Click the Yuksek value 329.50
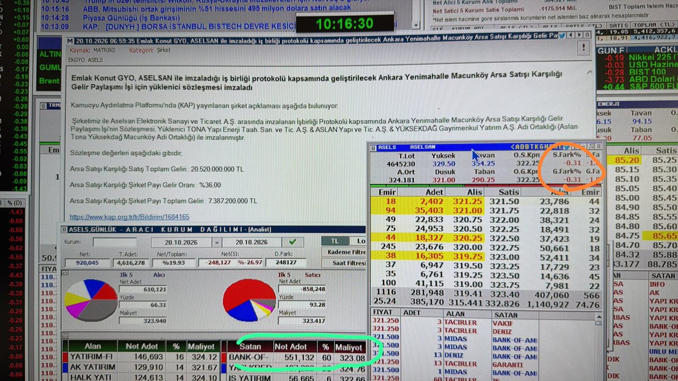This screenshot has width=678, height=381. [x=444, y=163]
